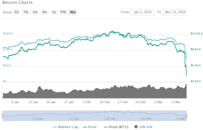Click the Bitcoin Charts title
Image resolution: width=203 pixels, height=130 pixels.
coord(18,3)
